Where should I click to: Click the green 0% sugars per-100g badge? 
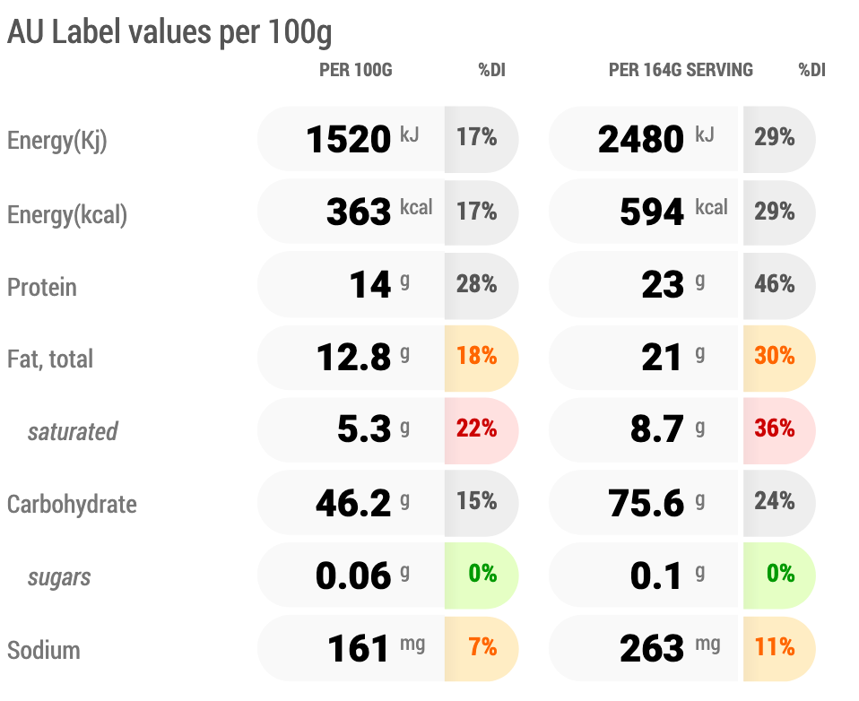(482, 574)
